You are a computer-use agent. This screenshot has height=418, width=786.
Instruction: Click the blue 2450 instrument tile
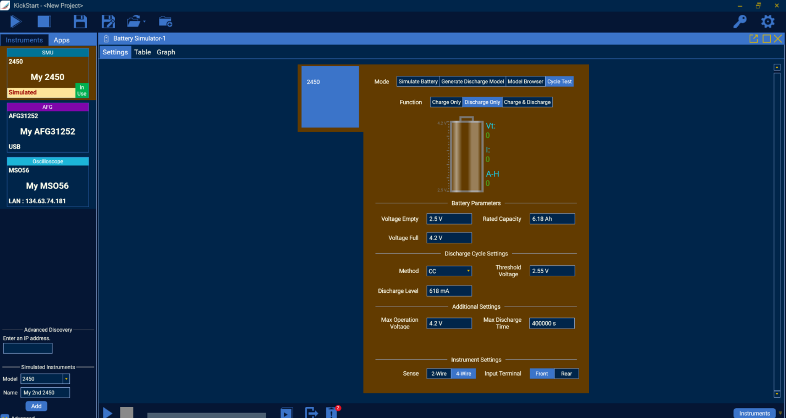pyautogui.click(x=330, y=97)
